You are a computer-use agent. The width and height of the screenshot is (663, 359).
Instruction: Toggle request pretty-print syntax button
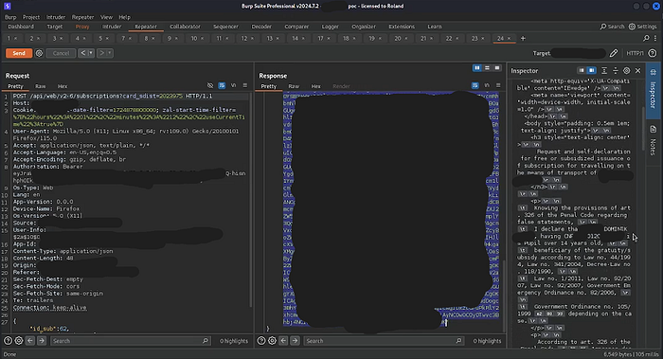tap(222, 85)
